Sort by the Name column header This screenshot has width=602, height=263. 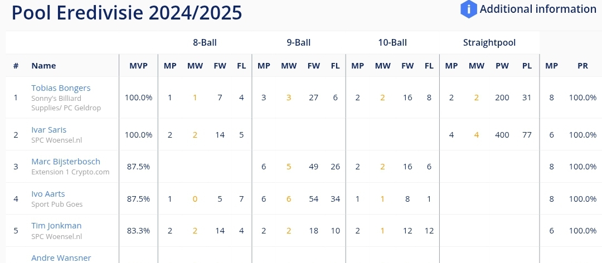tap(43, 66)
